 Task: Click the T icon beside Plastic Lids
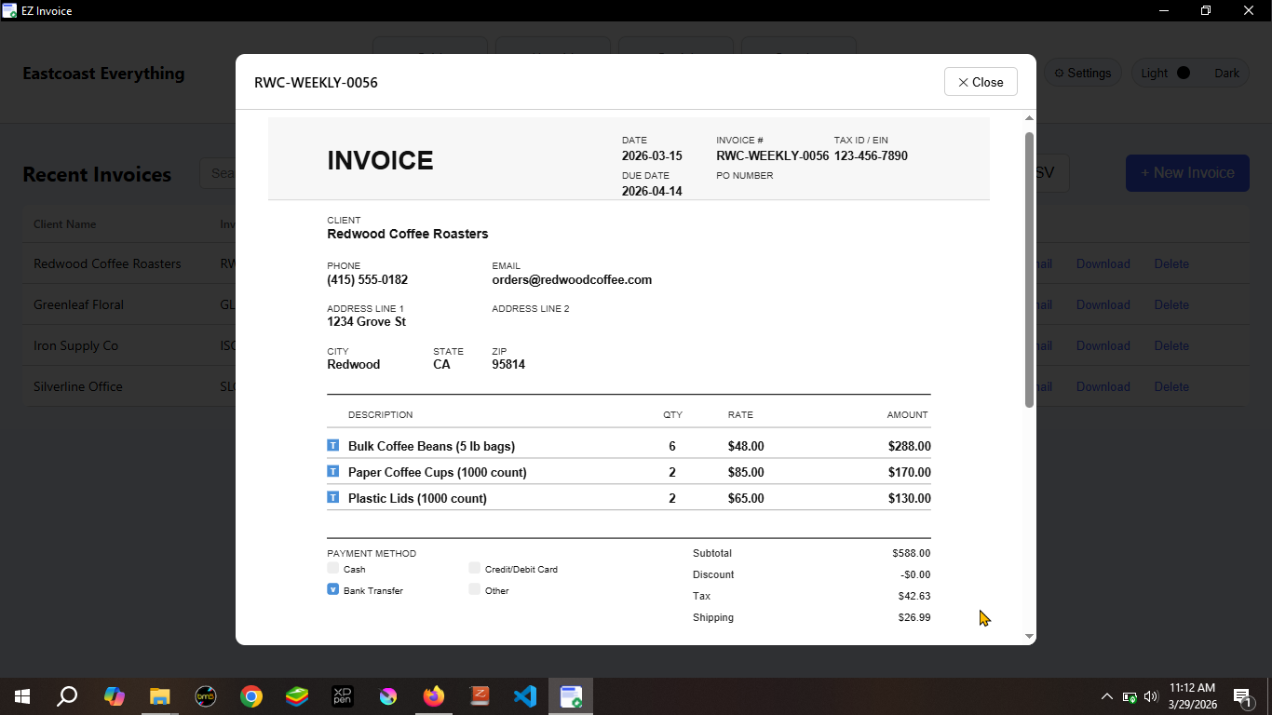coord(332,498)
